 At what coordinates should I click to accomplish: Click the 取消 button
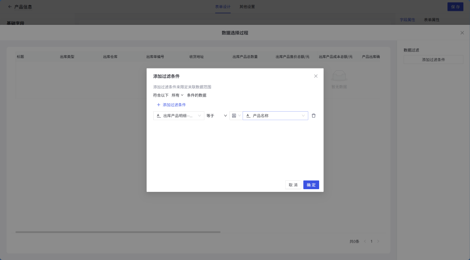tap(293, 185)
